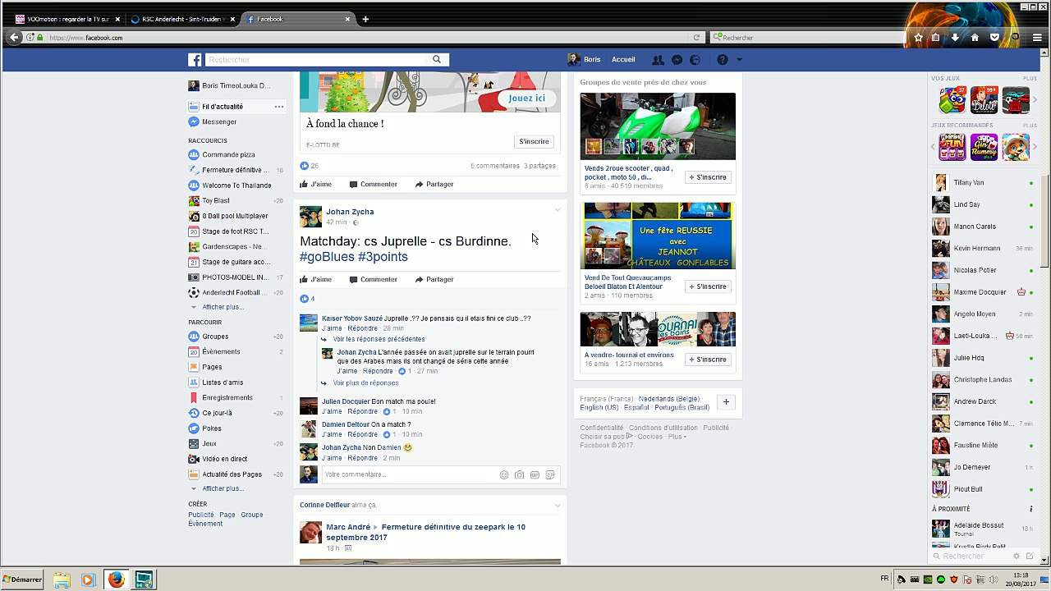The height and width of the screenshot is (591, 1051).
Task: Reload the page with the refresh icon
Action: pyautogui.click(x=696, y=38)
